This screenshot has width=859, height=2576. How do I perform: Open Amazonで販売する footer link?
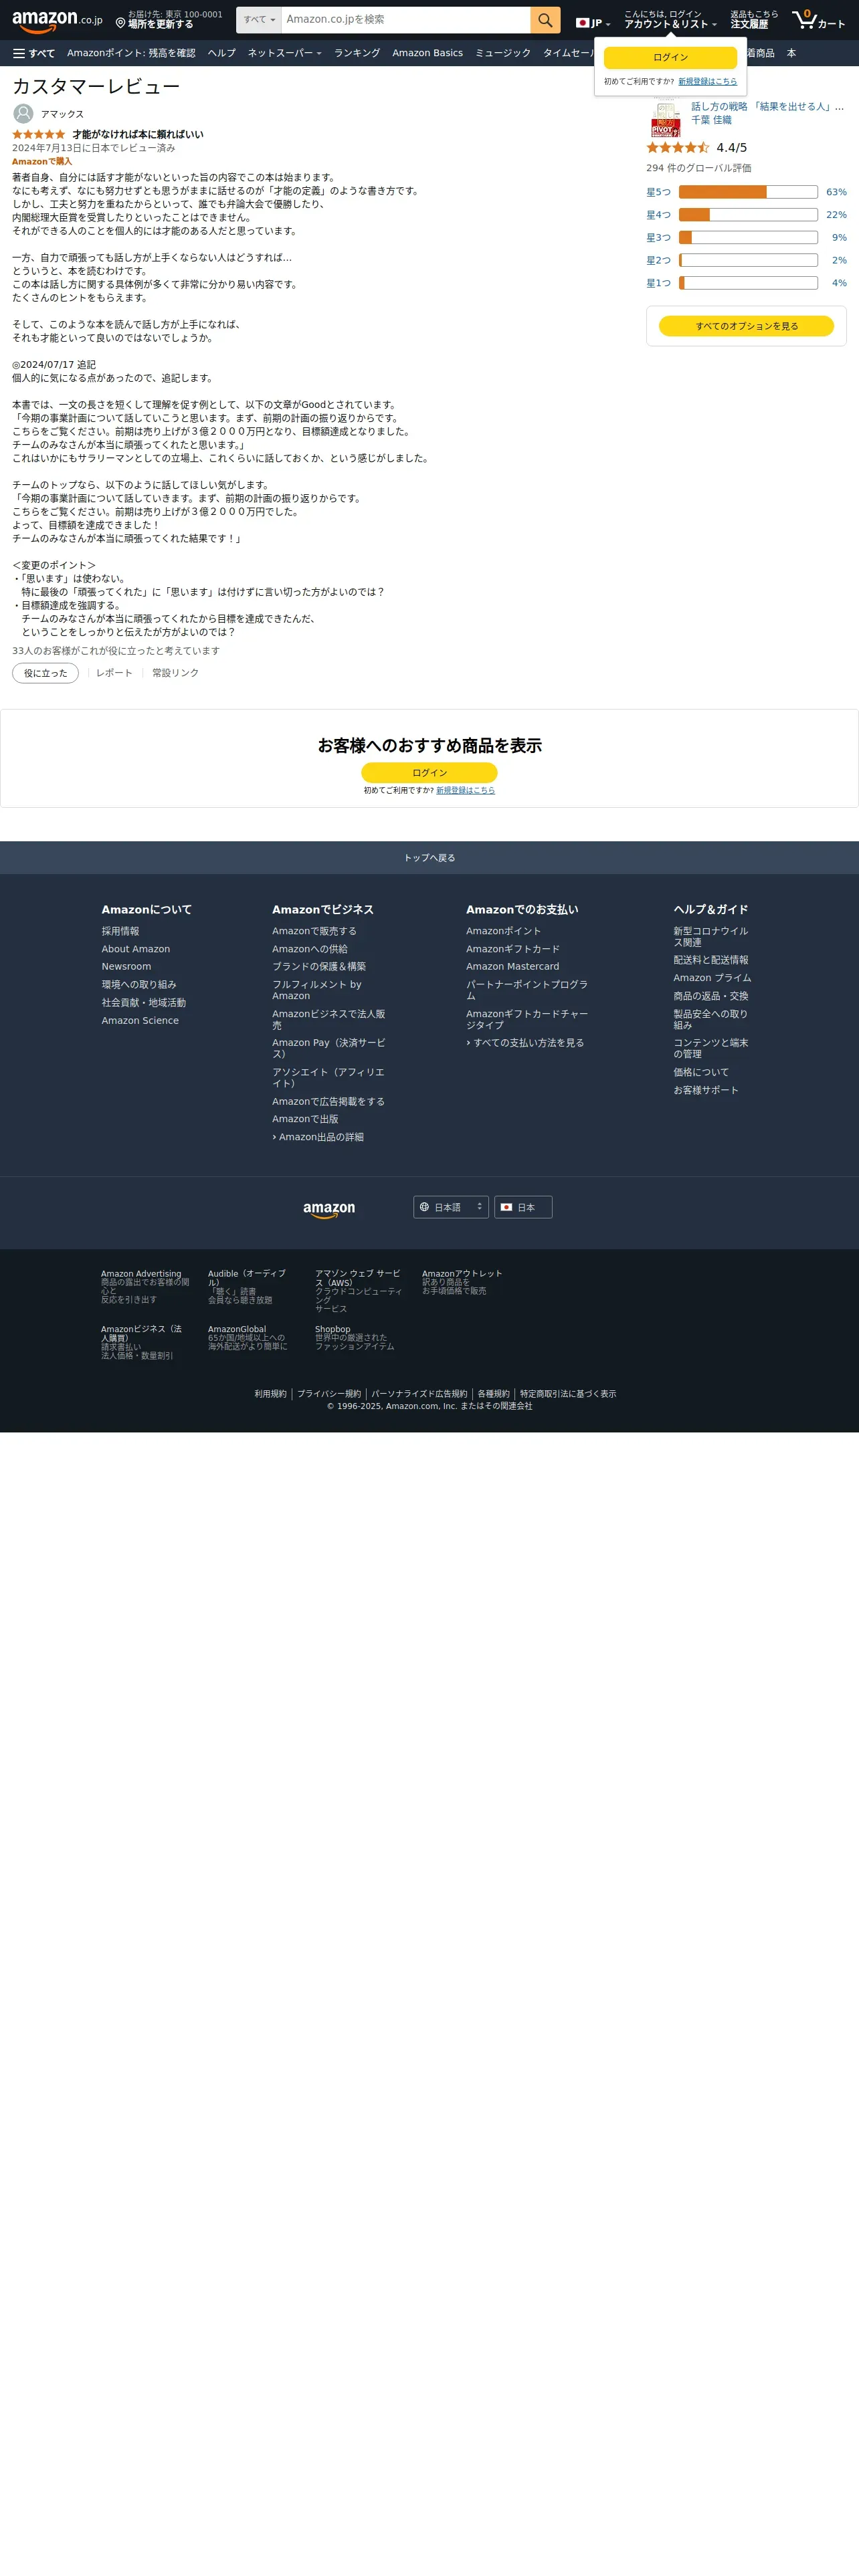click(314, 931)
